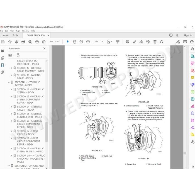Open the Window menu
Image resolution: width=195 pixels, height=195 pixels.
point(26,31)
